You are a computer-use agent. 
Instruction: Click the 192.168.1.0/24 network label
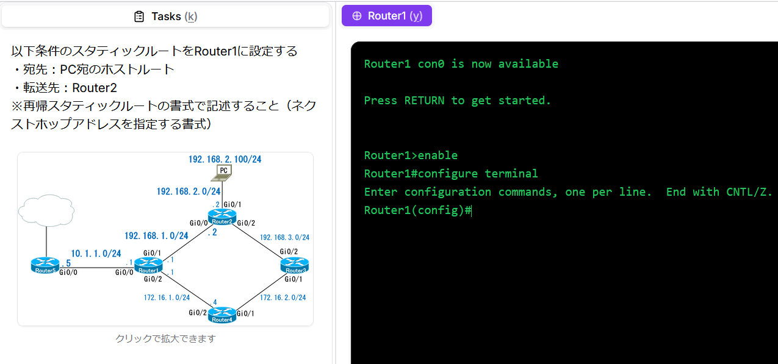point(156,235)
